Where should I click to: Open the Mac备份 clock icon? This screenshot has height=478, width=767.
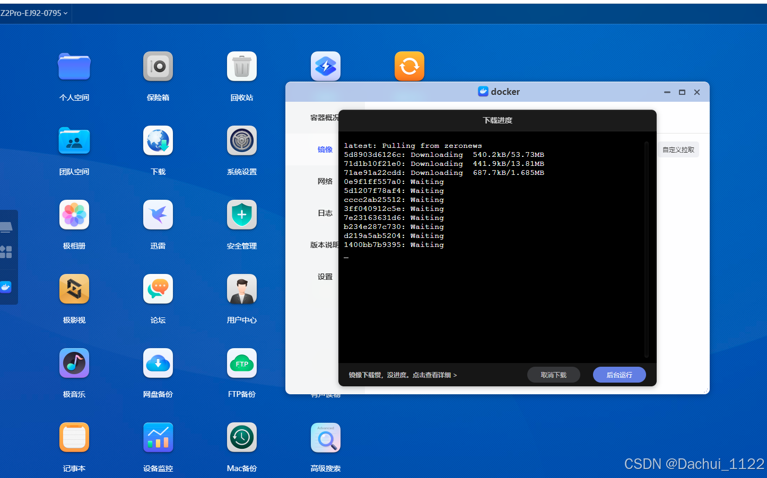point(242,437)
